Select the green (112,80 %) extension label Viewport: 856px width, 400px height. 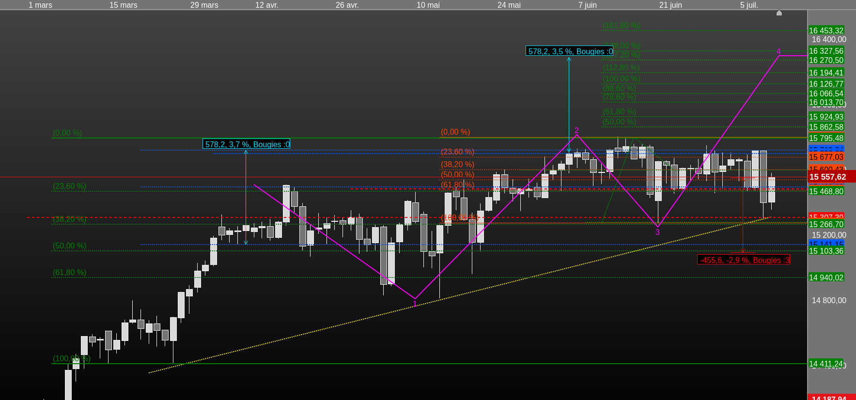tap(622, 67)
